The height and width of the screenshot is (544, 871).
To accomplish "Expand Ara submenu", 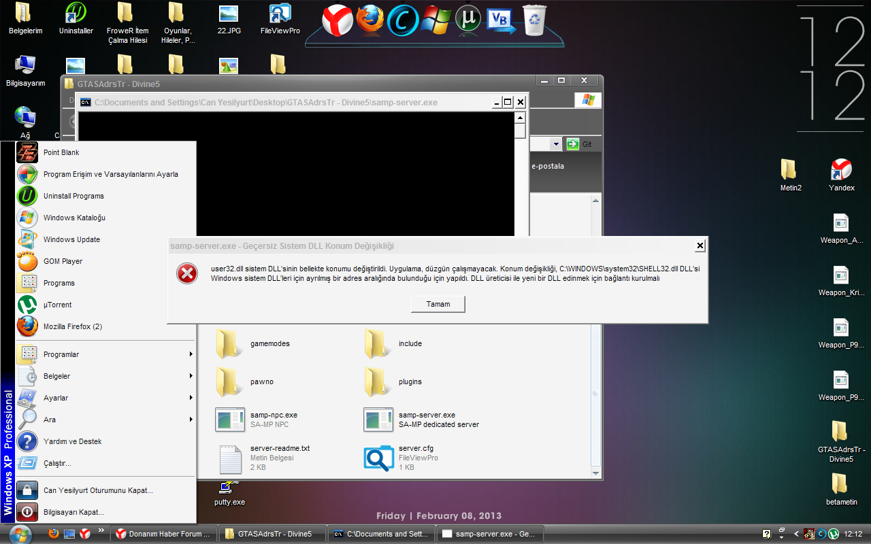I will (105, 420).
